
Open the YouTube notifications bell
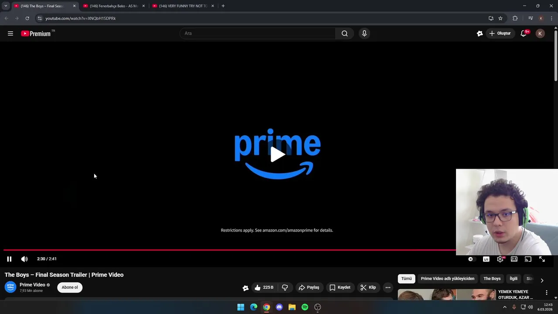[x=524, y=34]
